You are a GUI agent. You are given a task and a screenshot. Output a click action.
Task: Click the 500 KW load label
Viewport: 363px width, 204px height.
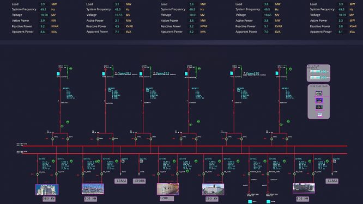[49, 199]
